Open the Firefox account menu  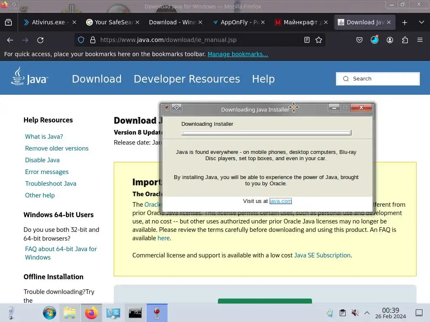tap(390, 40)
